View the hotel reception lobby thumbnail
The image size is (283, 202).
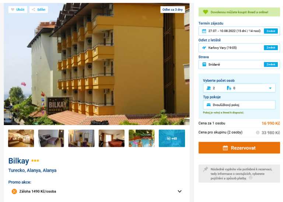[x=21, y=138]
